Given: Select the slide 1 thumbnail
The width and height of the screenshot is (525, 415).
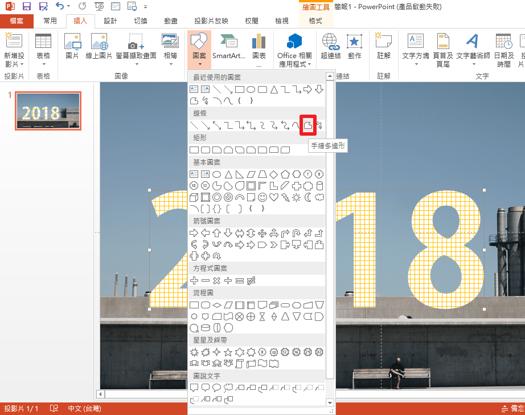Looking at the screenshot, I should (x=48, y=111).
